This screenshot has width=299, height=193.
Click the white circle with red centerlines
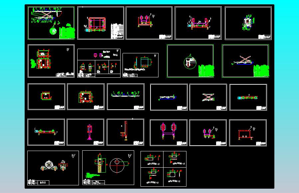point(117,165)
